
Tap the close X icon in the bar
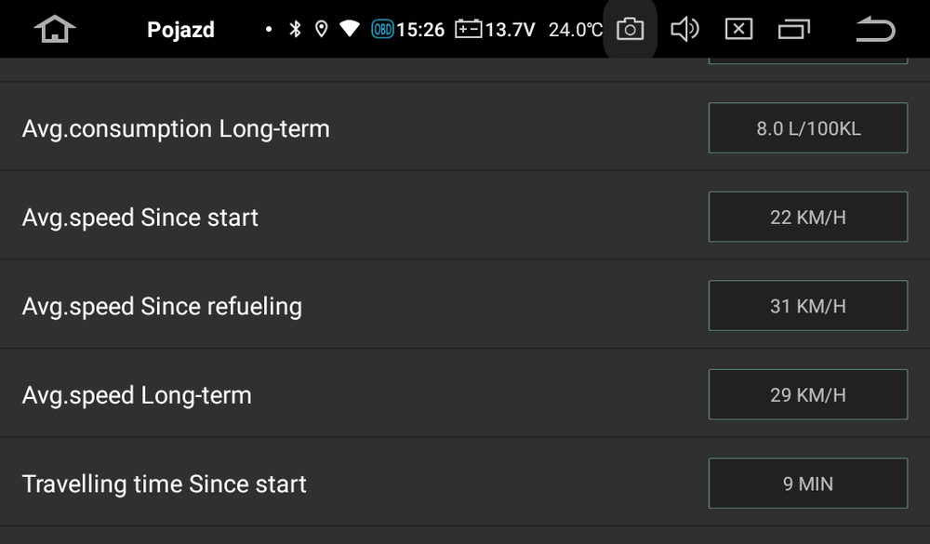739,29
